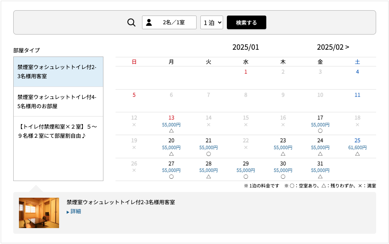Open the 1泊 nights dropdown

(211, 22)
